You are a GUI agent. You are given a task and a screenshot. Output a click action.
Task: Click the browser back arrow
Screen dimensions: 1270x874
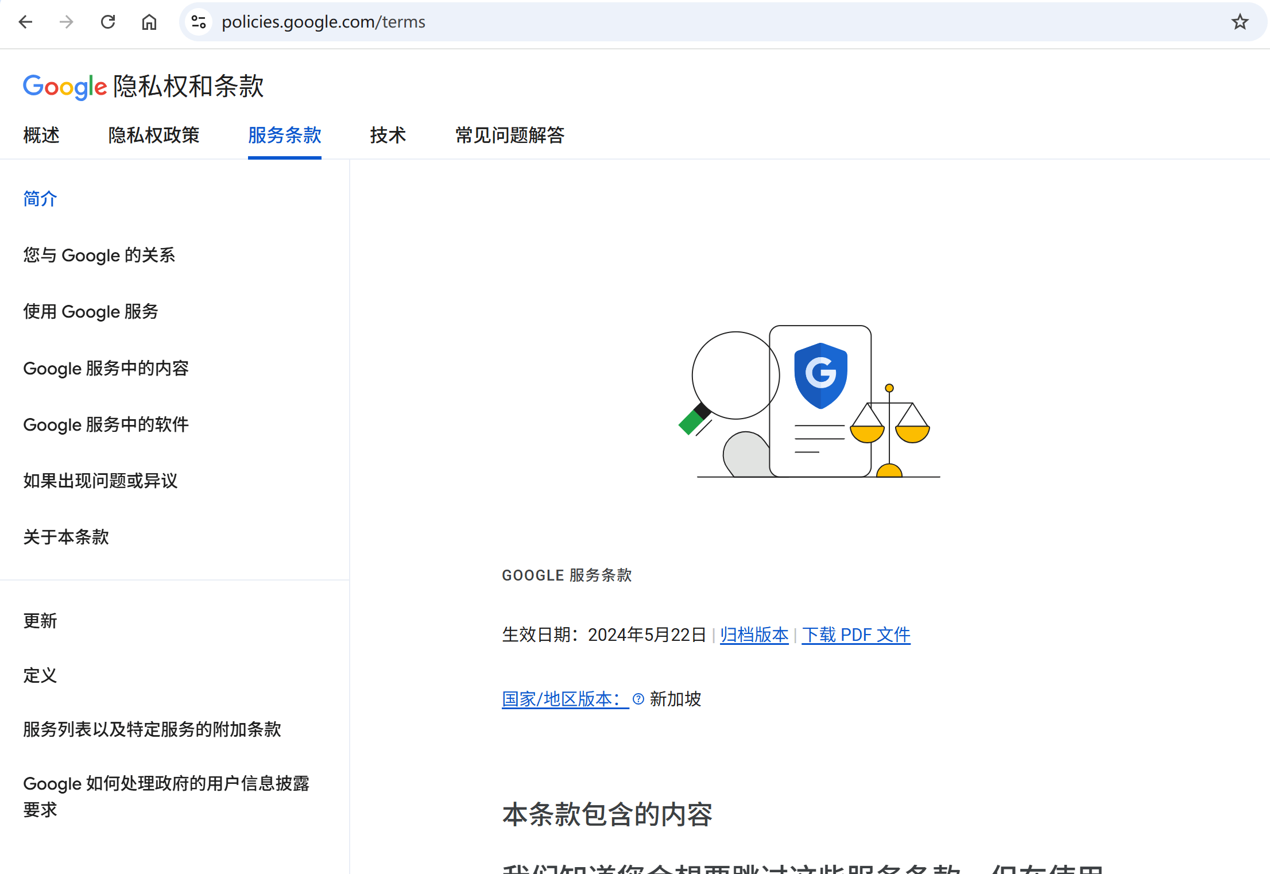(26, 22)
